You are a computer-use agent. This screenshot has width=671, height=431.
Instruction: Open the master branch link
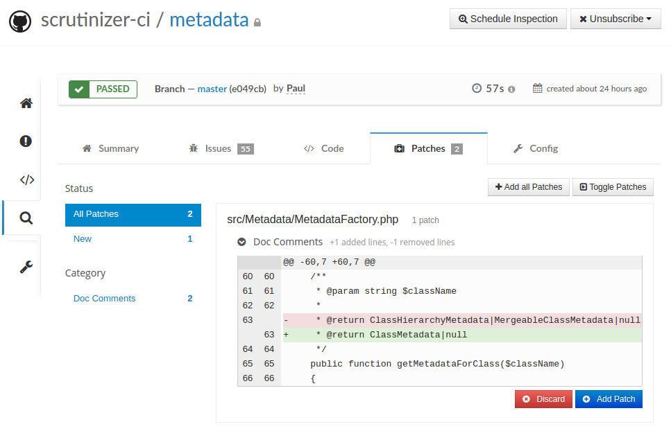click(x=212, y=89)
